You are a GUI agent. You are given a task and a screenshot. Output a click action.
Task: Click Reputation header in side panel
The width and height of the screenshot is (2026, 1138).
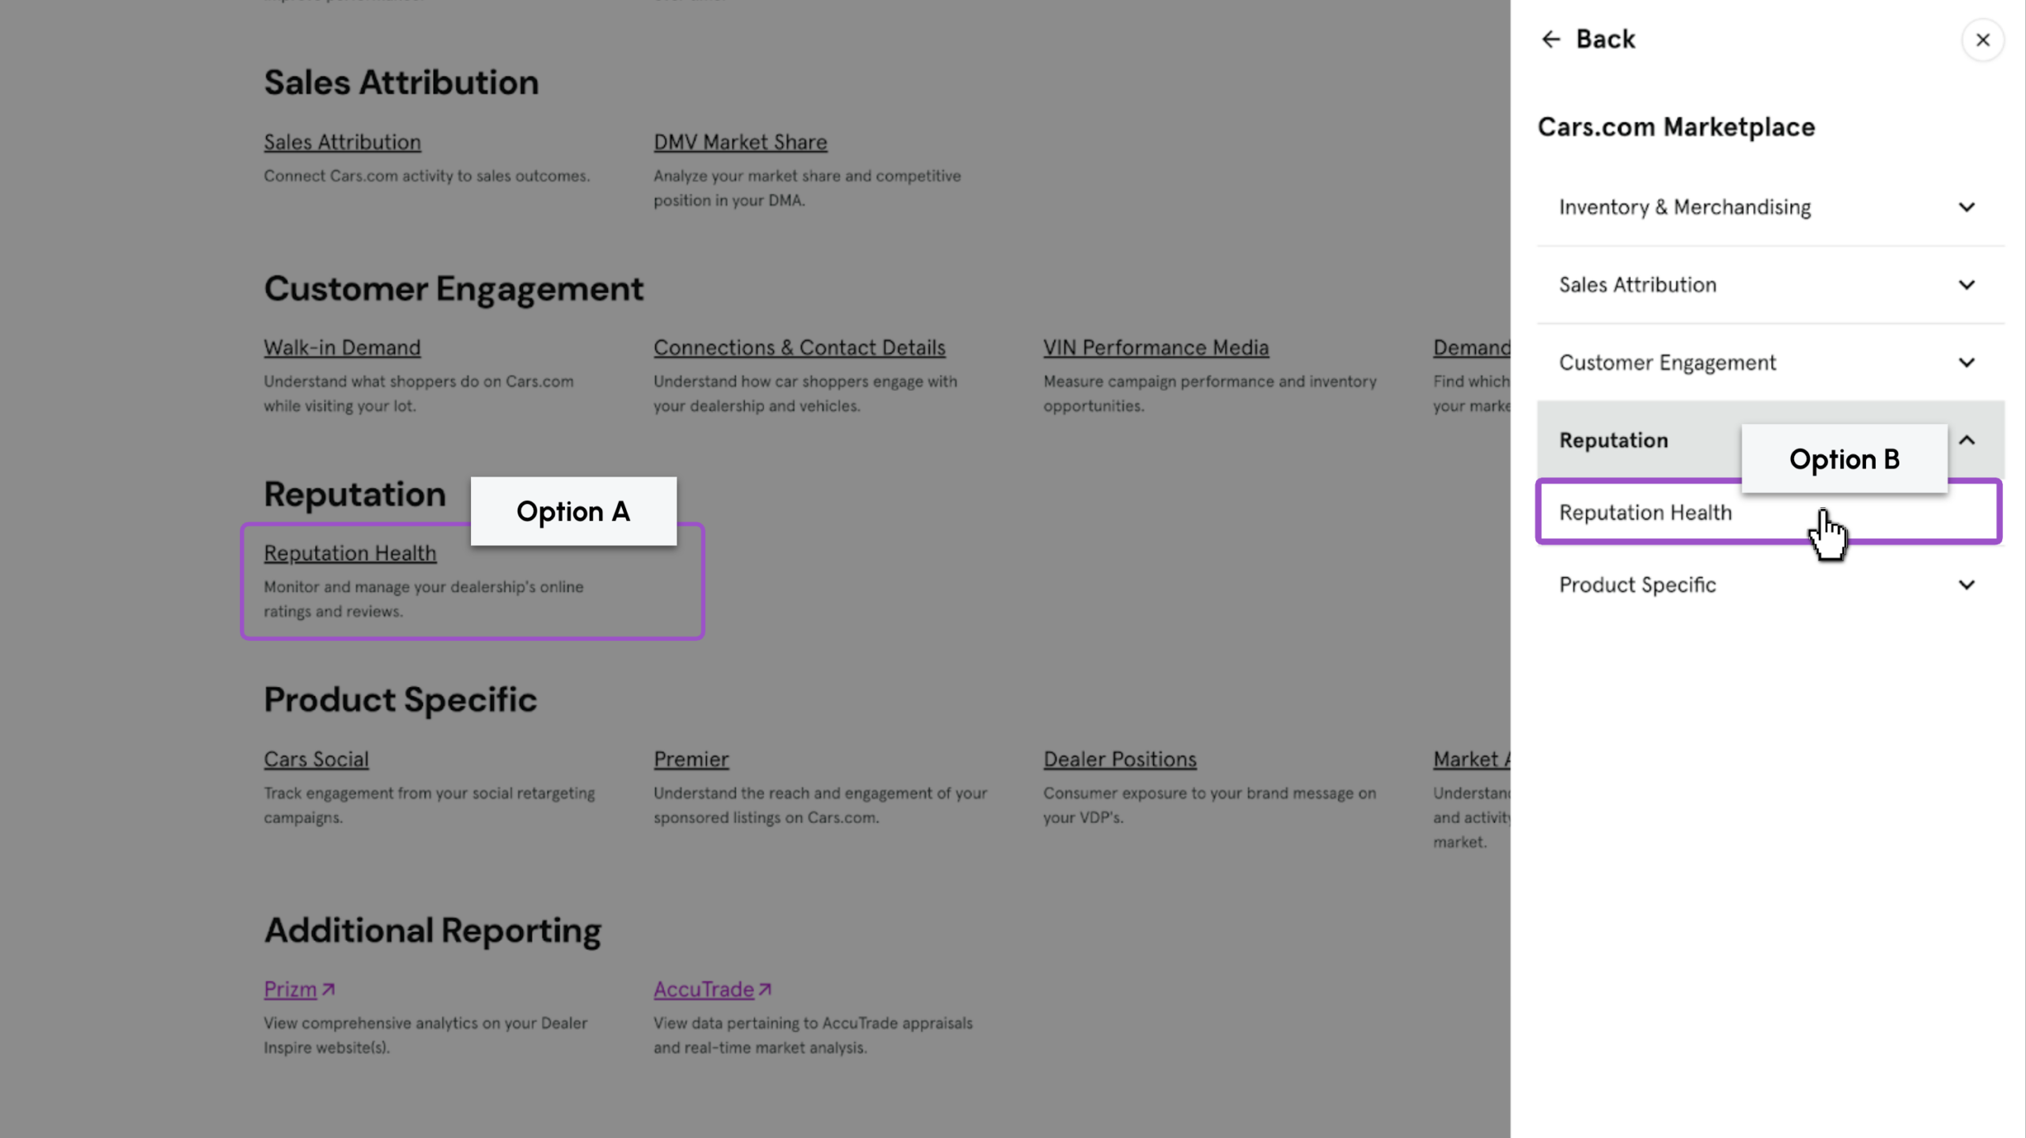click(1614, 440)
